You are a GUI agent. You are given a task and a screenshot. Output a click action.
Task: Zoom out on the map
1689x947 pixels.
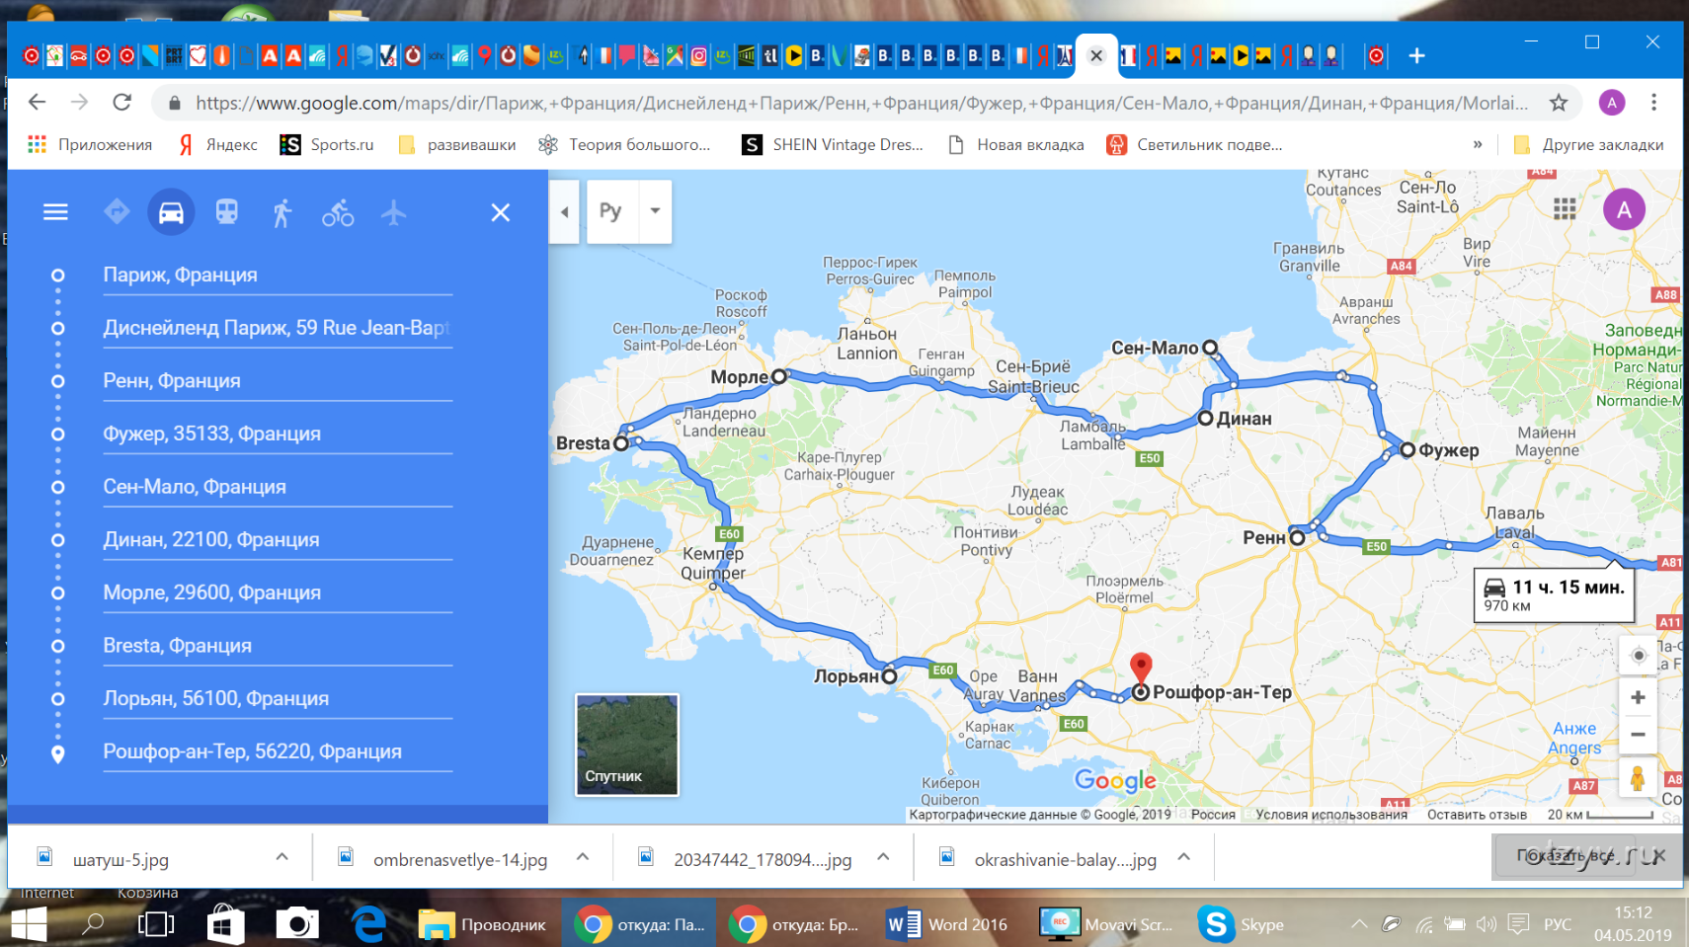[x=1638, y=735]
